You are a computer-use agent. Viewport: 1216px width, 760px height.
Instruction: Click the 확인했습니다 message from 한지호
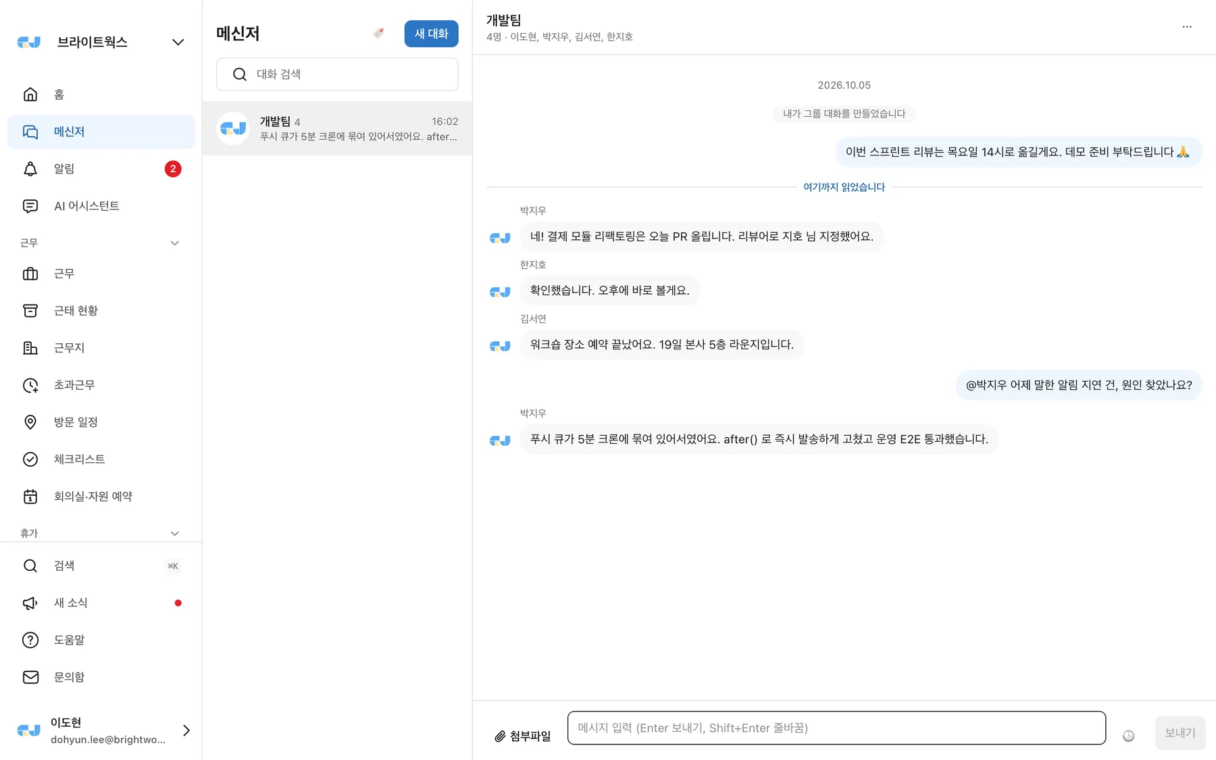click(x=609, y=290)
